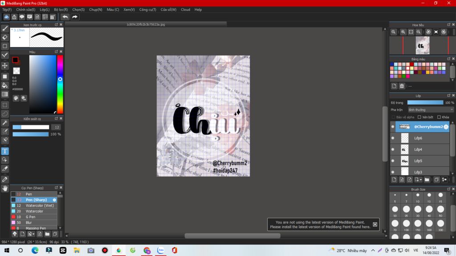Open add brush dropdown in brush panel
Screen dimensions: 456x256
tap(31, 234)
